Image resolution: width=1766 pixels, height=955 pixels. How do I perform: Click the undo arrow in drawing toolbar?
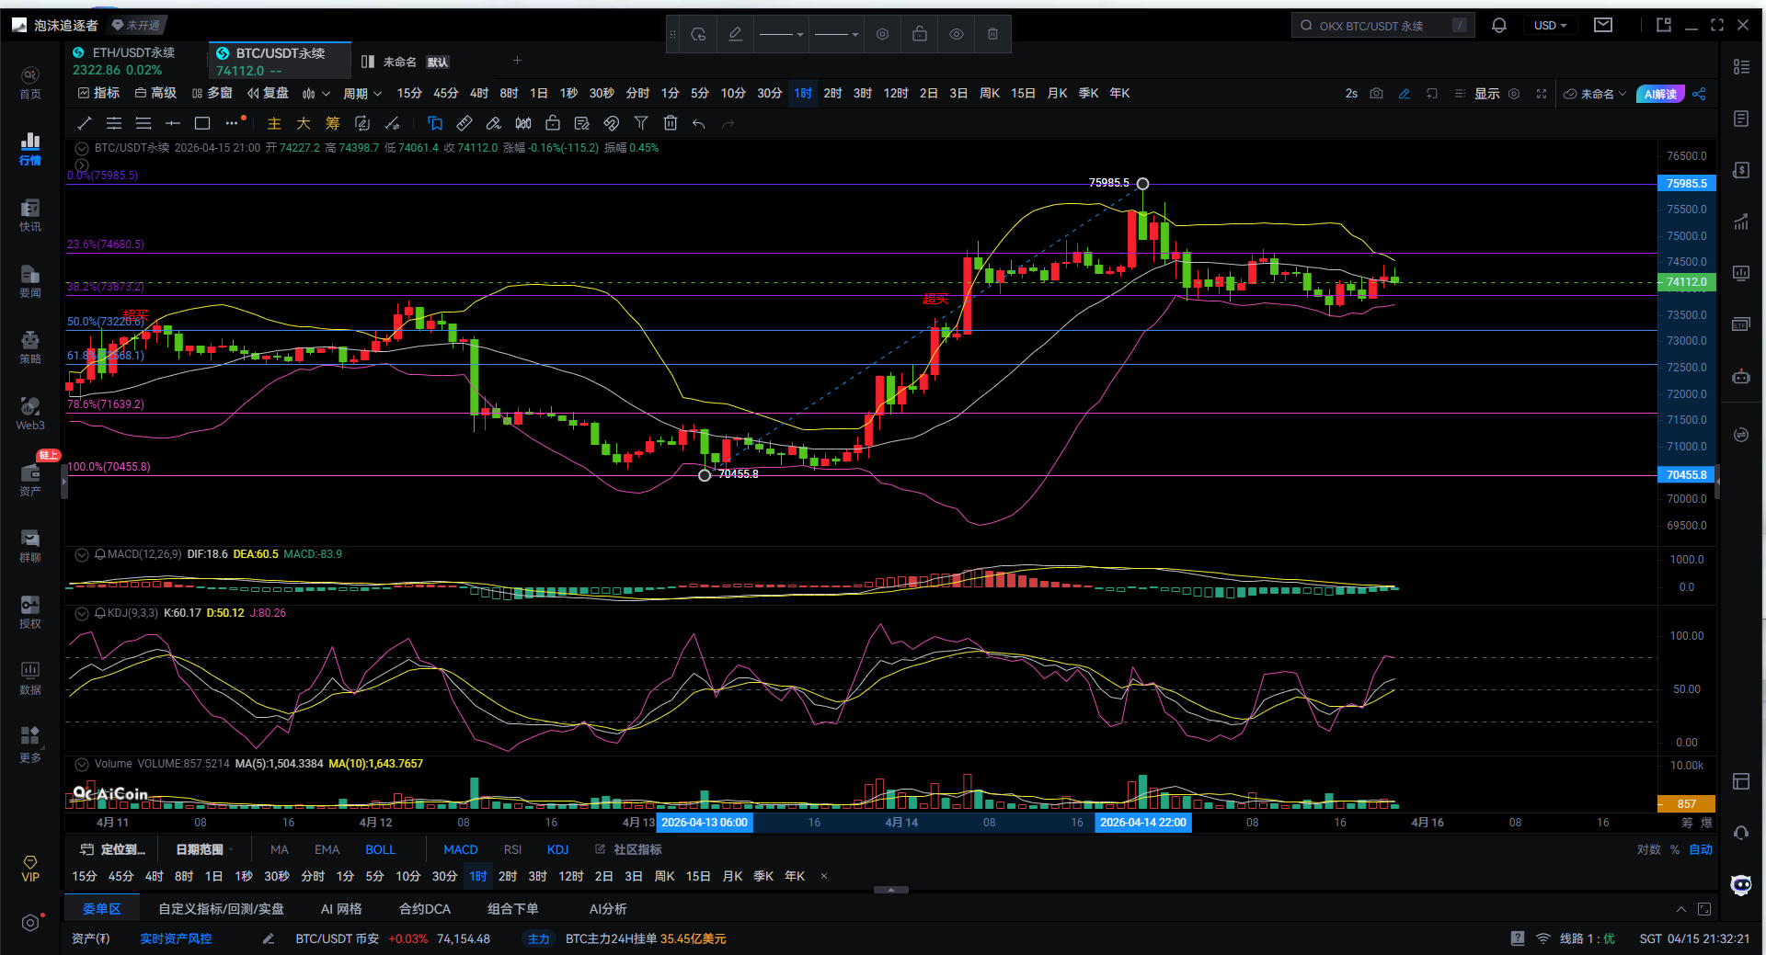point(699,123)
